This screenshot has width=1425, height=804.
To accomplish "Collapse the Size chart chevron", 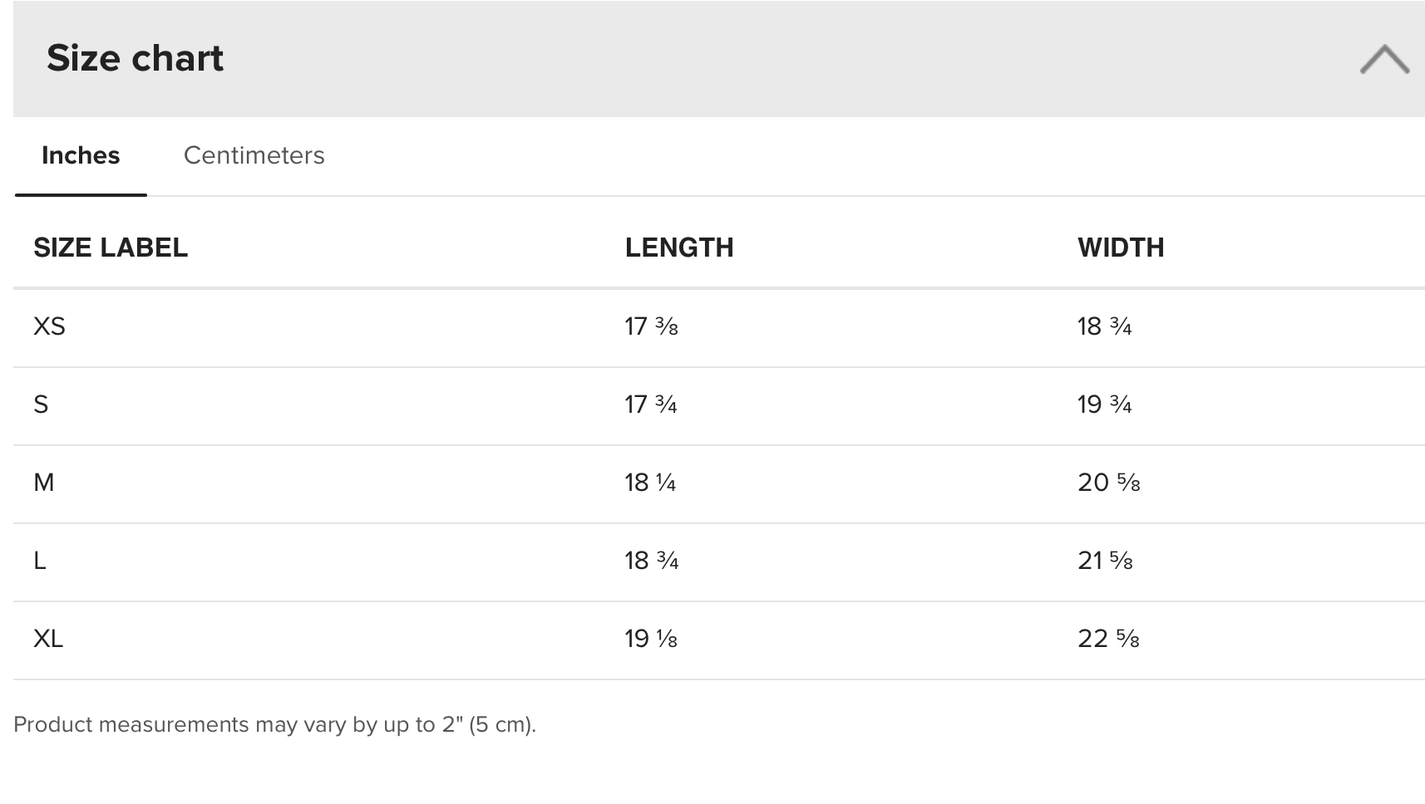I will [x=1384, y=59].
